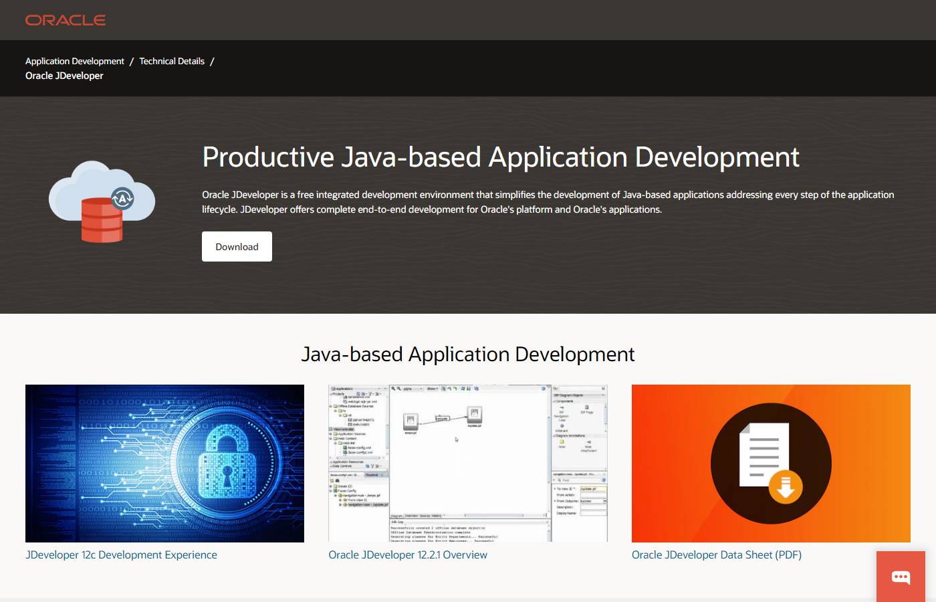Click the cloud database illustration icon
This screenshot has width=936, height=602.
pos(102,201)
